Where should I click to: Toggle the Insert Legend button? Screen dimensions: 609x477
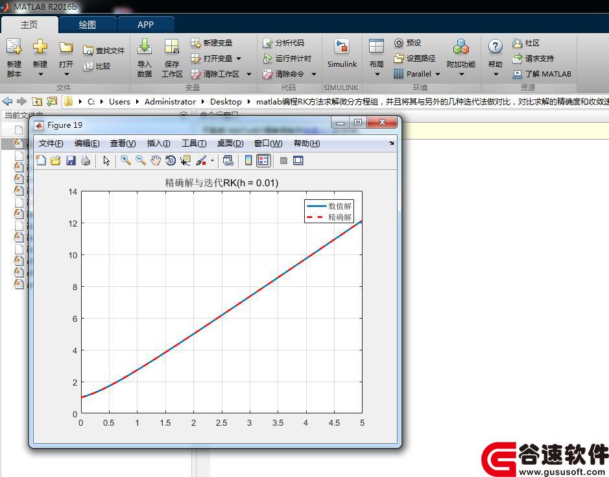click(x=263, y=160)
